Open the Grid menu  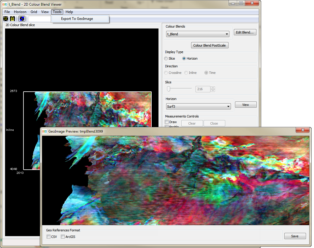click(34, 12)
